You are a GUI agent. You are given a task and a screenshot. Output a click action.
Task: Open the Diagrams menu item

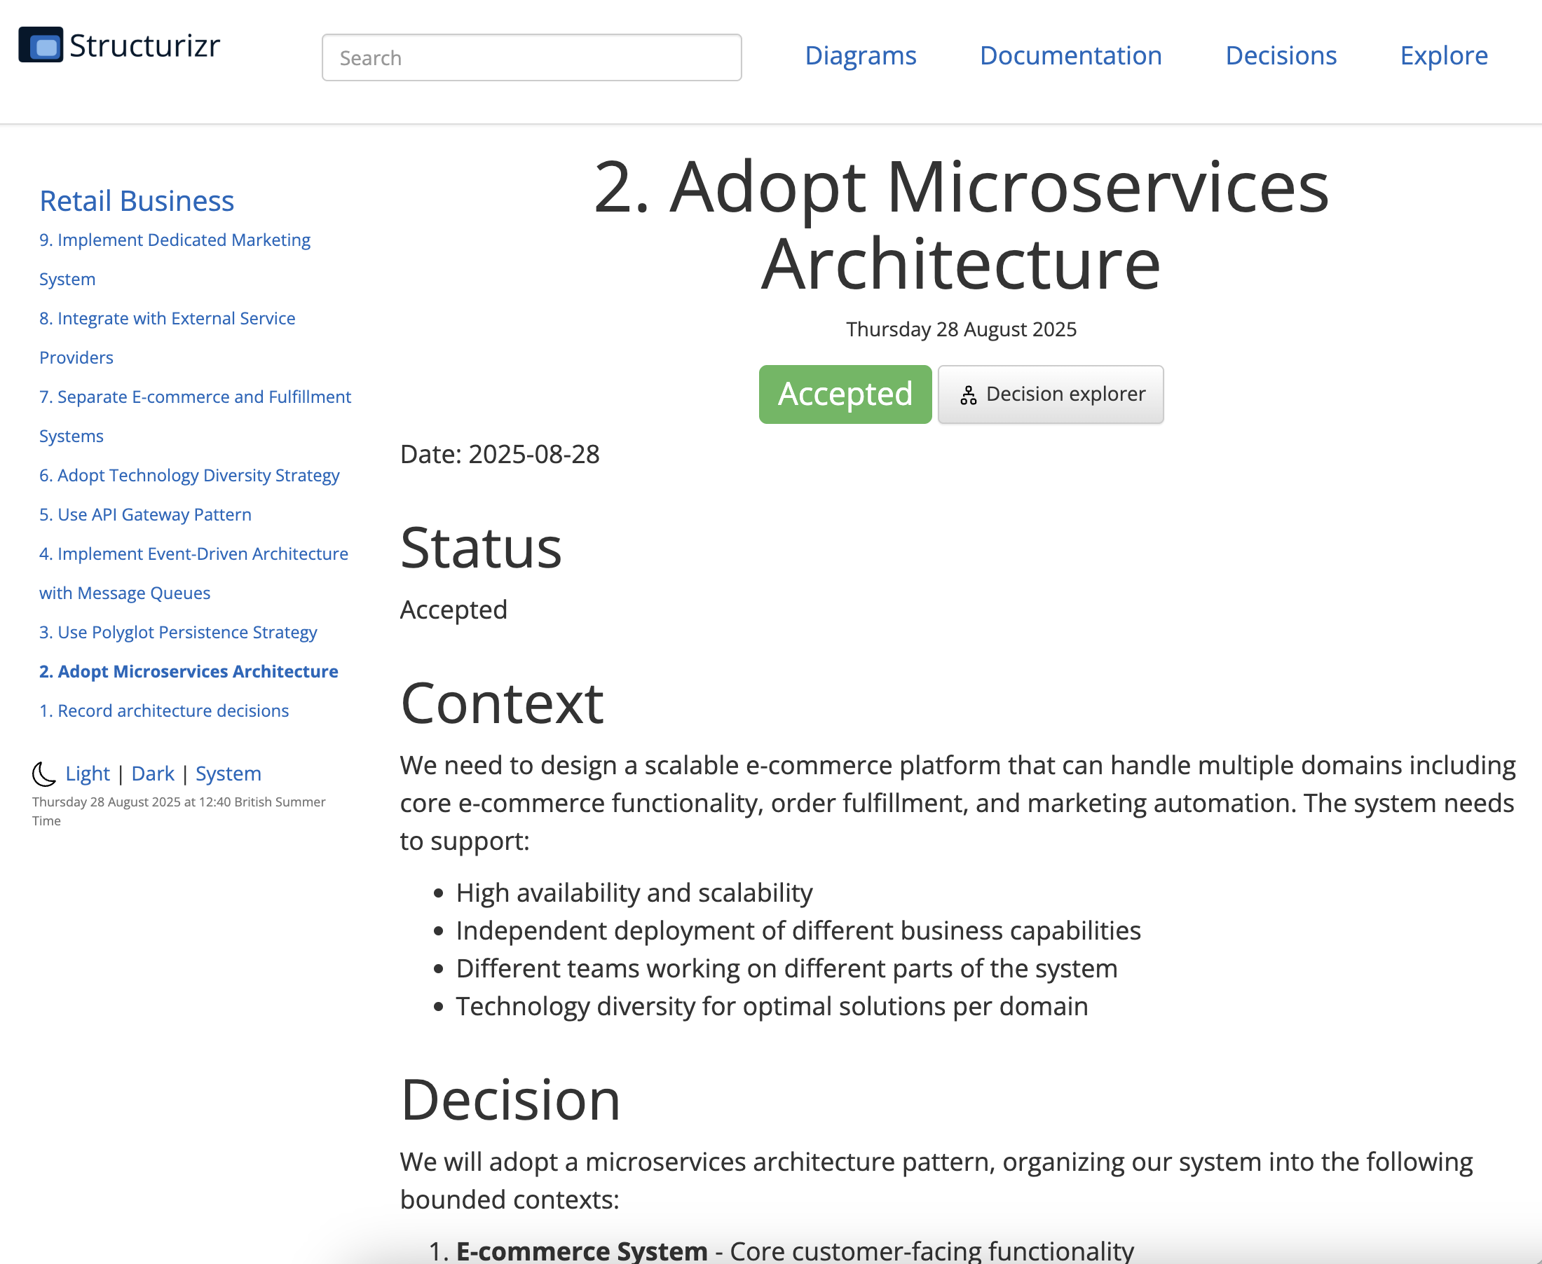860,55
